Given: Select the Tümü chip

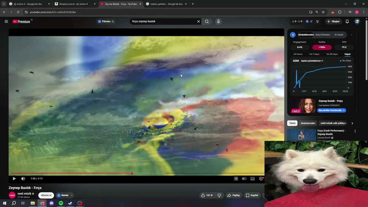Looking at the screenshot, I should (x=292, y=123).
